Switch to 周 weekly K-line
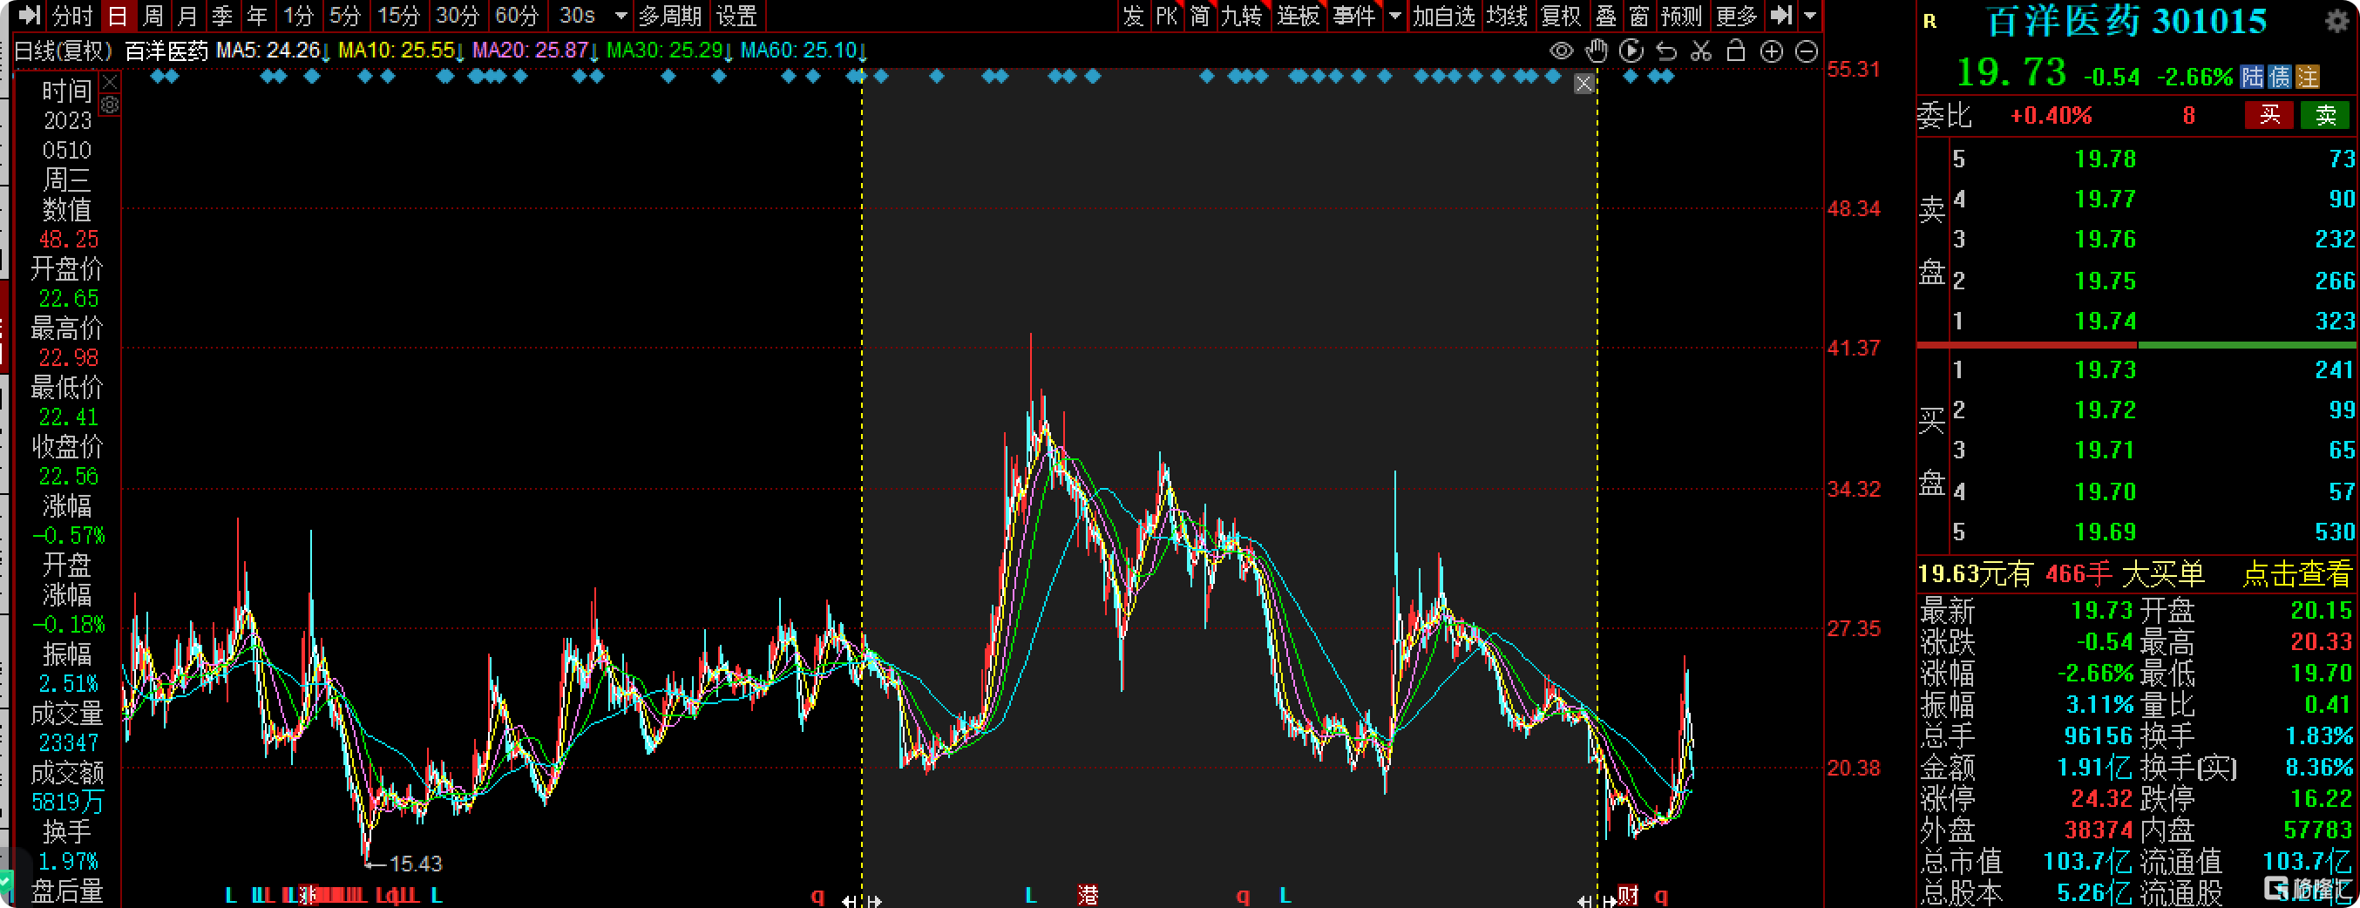 [153, 15]
